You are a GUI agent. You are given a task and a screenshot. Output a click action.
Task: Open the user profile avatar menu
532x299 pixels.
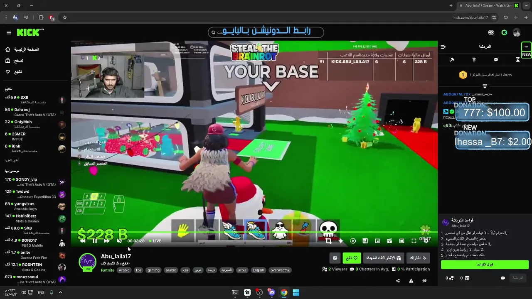[517, 32]
